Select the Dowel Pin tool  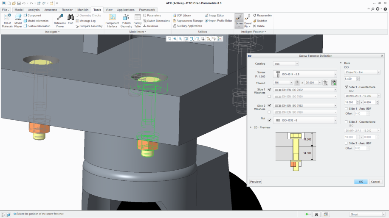[x=248, y=20]
